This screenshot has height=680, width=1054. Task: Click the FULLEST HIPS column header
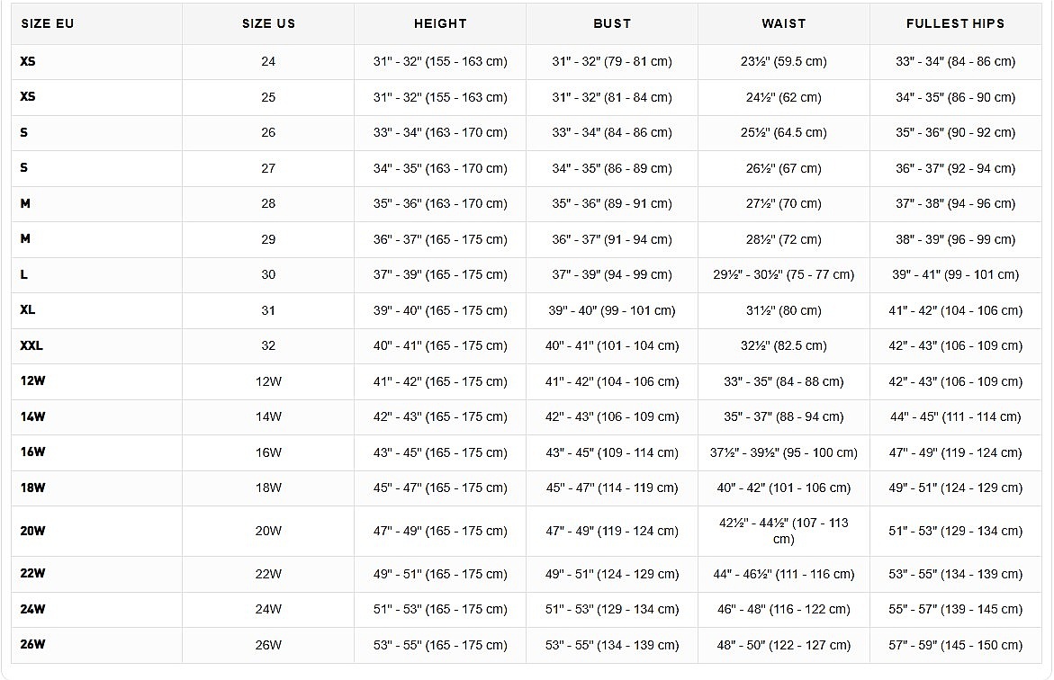pos(955,23)
